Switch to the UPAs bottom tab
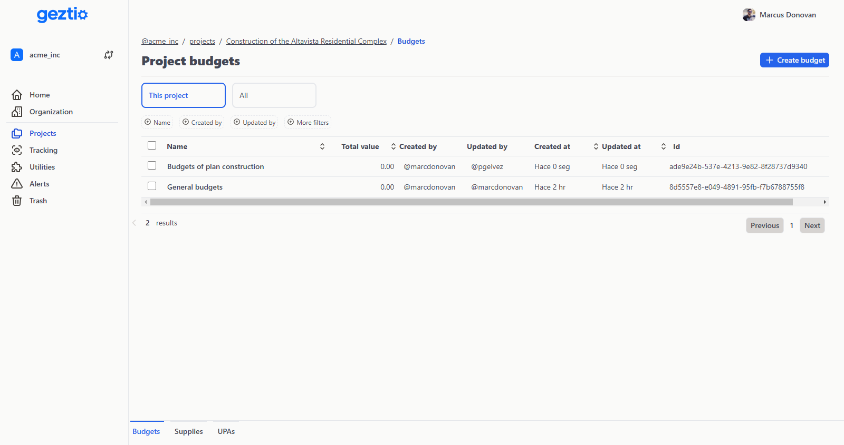This screenshot has width=844, height=445. coord(226,431)
